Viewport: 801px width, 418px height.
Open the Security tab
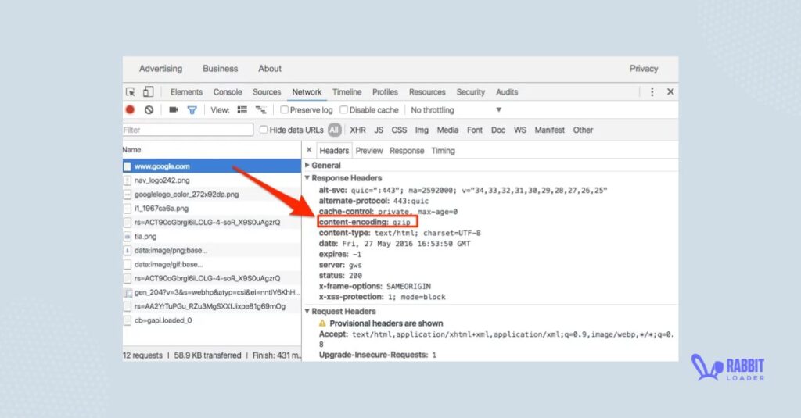tap(470, 92)
